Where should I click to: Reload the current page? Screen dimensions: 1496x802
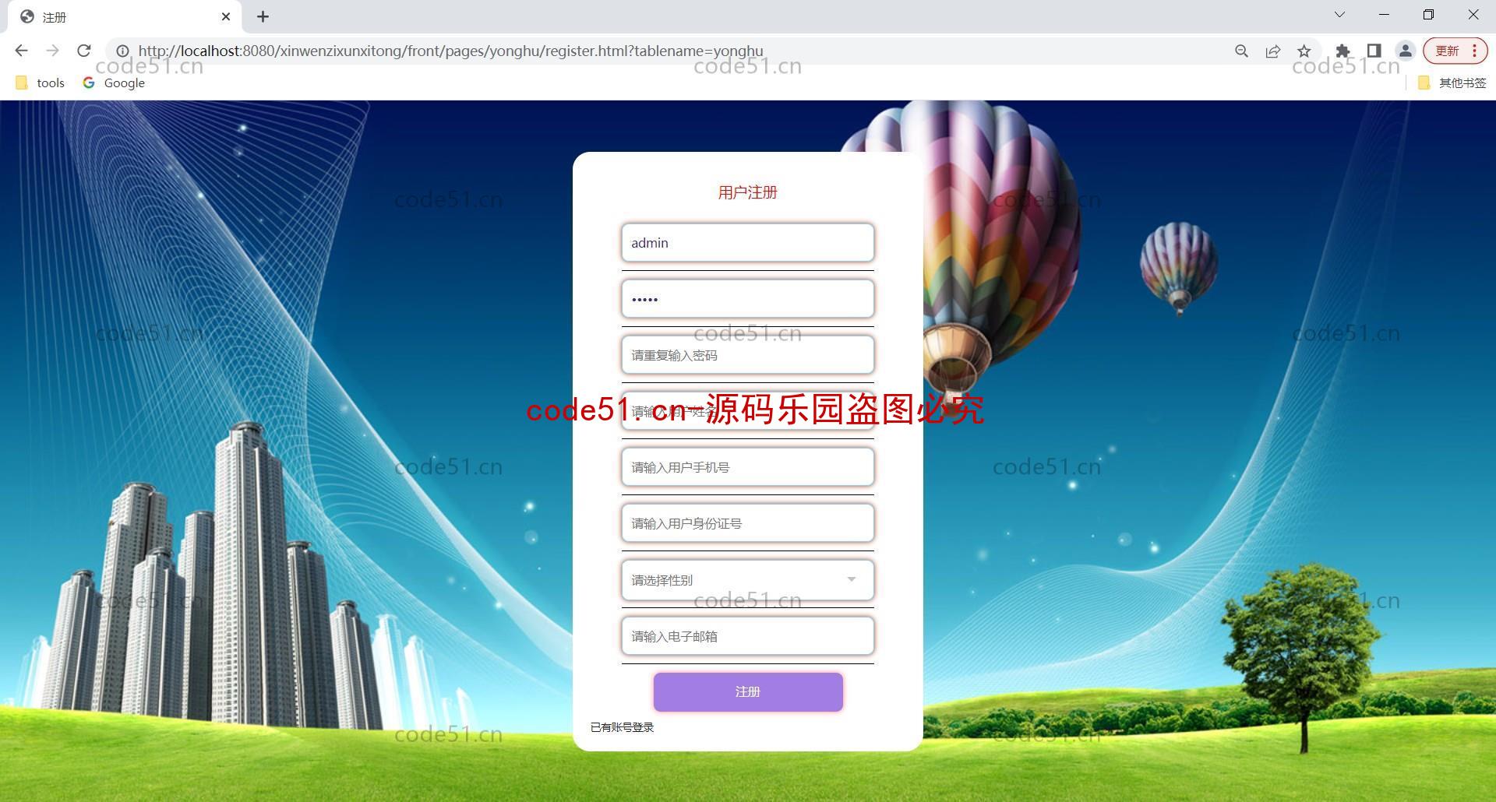[84, 51]
